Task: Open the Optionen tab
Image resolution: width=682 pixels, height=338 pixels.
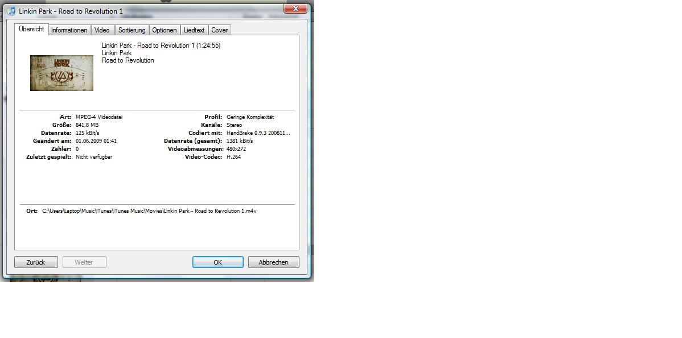Action: [x=165, y=30]
